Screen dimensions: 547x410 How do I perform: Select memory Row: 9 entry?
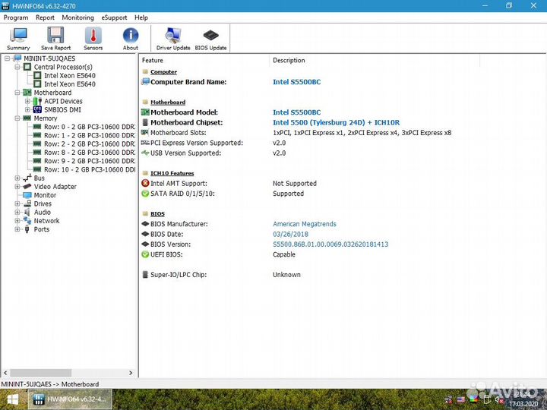[90, 161]
